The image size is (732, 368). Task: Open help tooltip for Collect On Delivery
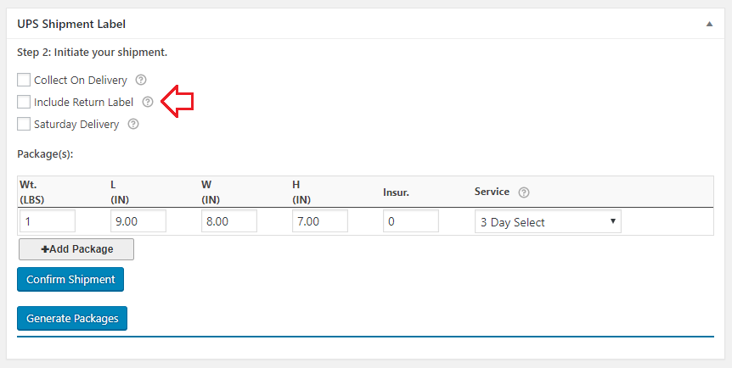(x=141, y=80)
